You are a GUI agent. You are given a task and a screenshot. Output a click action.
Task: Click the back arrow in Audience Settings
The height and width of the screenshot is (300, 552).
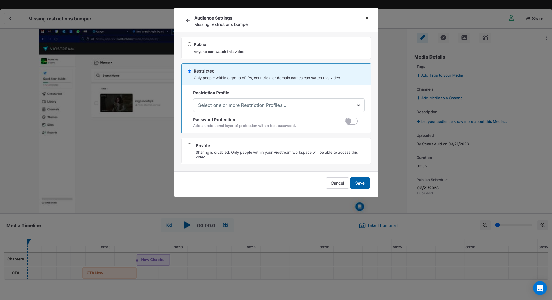point(188,20)
